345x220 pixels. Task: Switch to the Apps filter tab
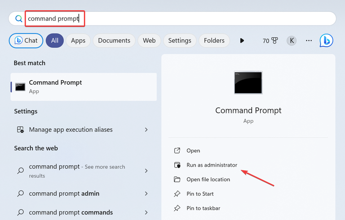pos(78,41)
